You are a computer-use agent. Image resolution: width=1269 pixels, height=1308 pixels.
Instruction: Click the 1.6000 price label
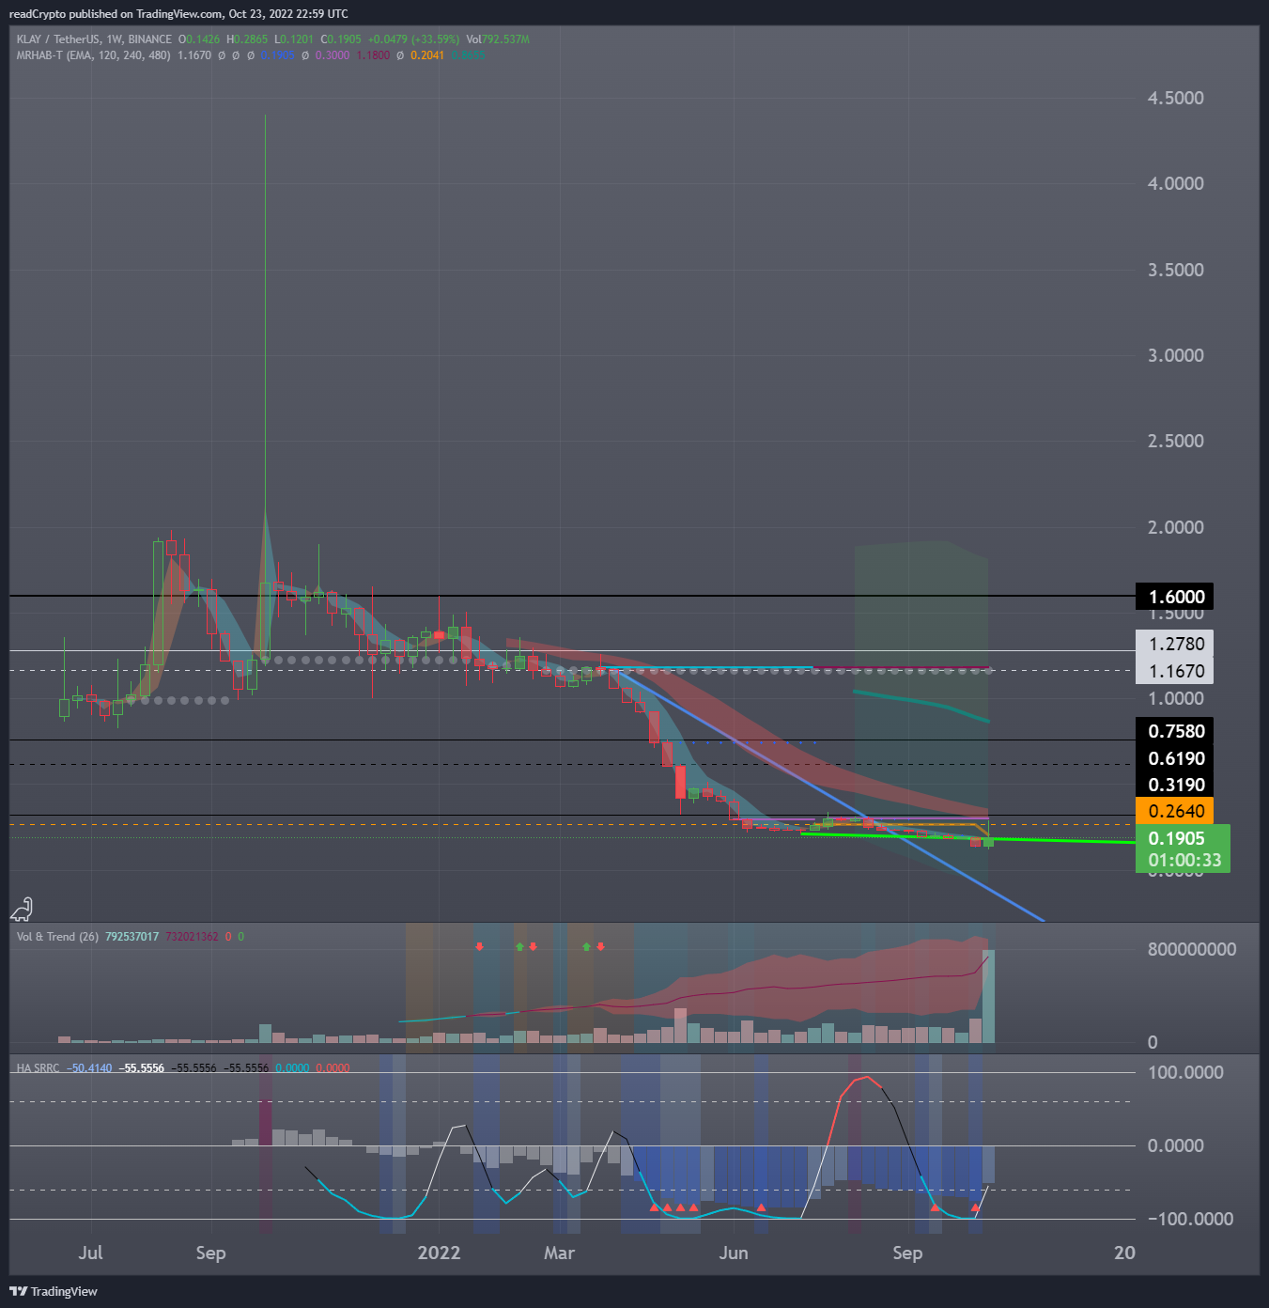click(1176, 597)
